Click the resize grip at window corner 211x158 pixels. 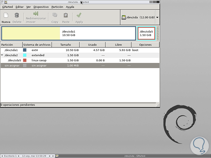click(158, 105)
